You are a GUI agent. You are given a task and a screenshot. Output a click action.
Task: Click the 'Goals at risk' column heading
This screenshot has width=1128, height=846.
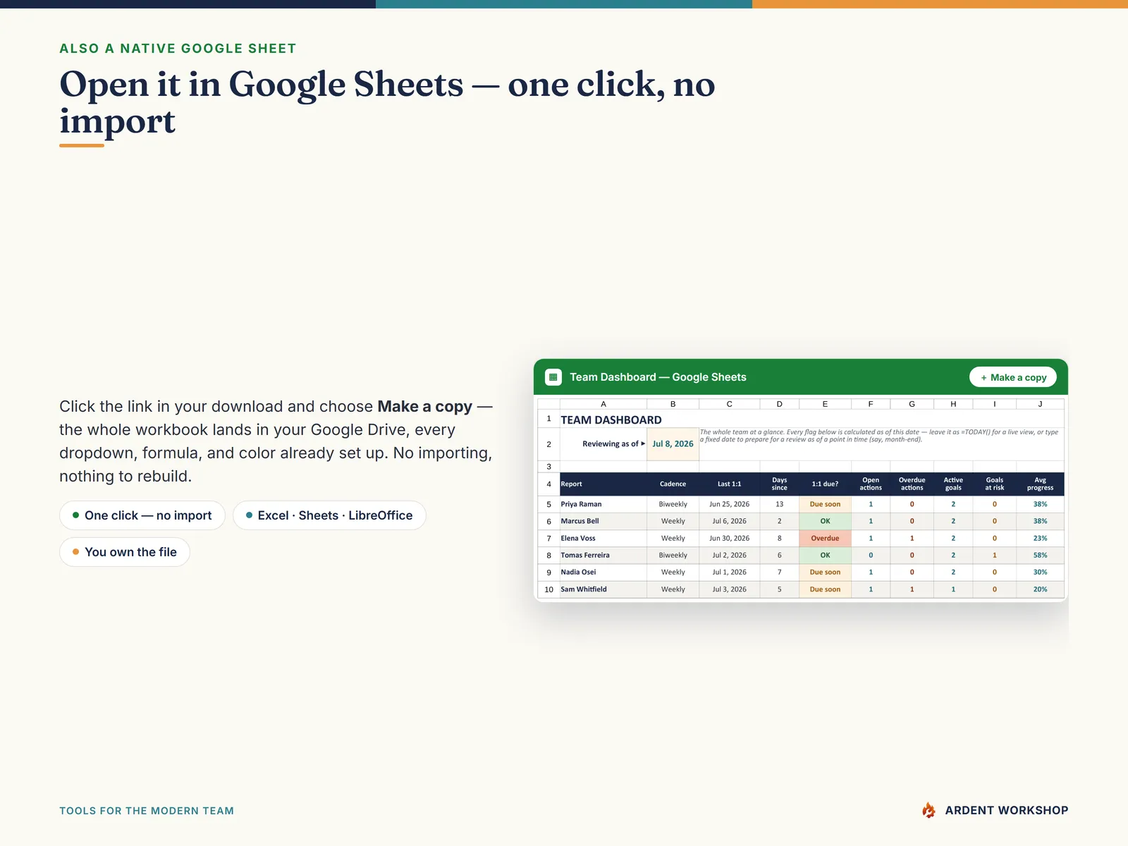pos(995,484)
